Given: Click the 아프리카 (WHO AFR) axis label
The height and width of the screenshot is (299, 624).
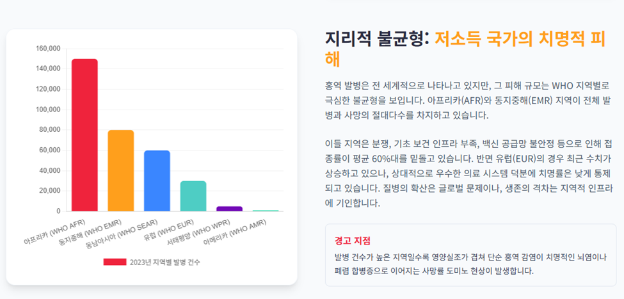Looking at the screenshot, I should [54, 232].
